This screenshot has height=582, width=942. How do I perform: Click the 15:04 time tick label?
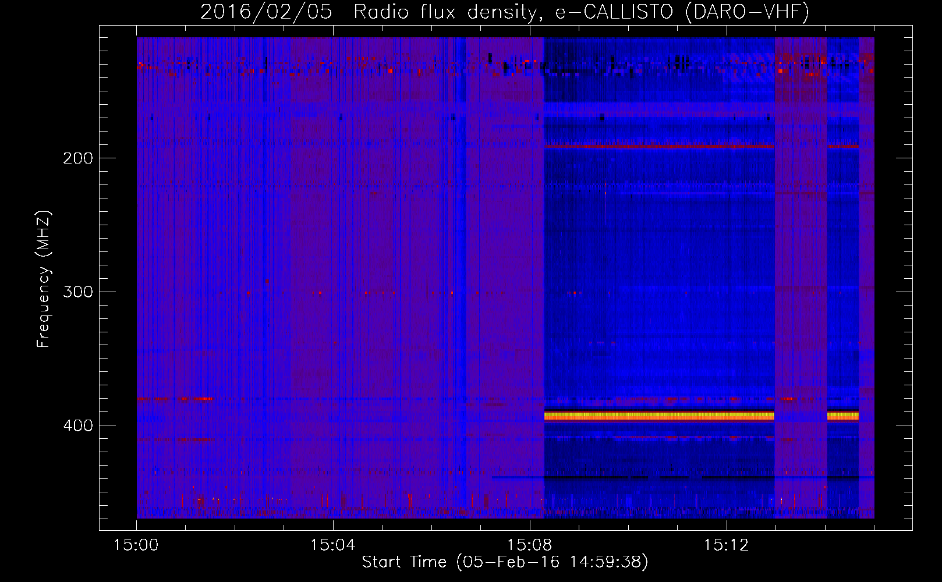[333, 545]
